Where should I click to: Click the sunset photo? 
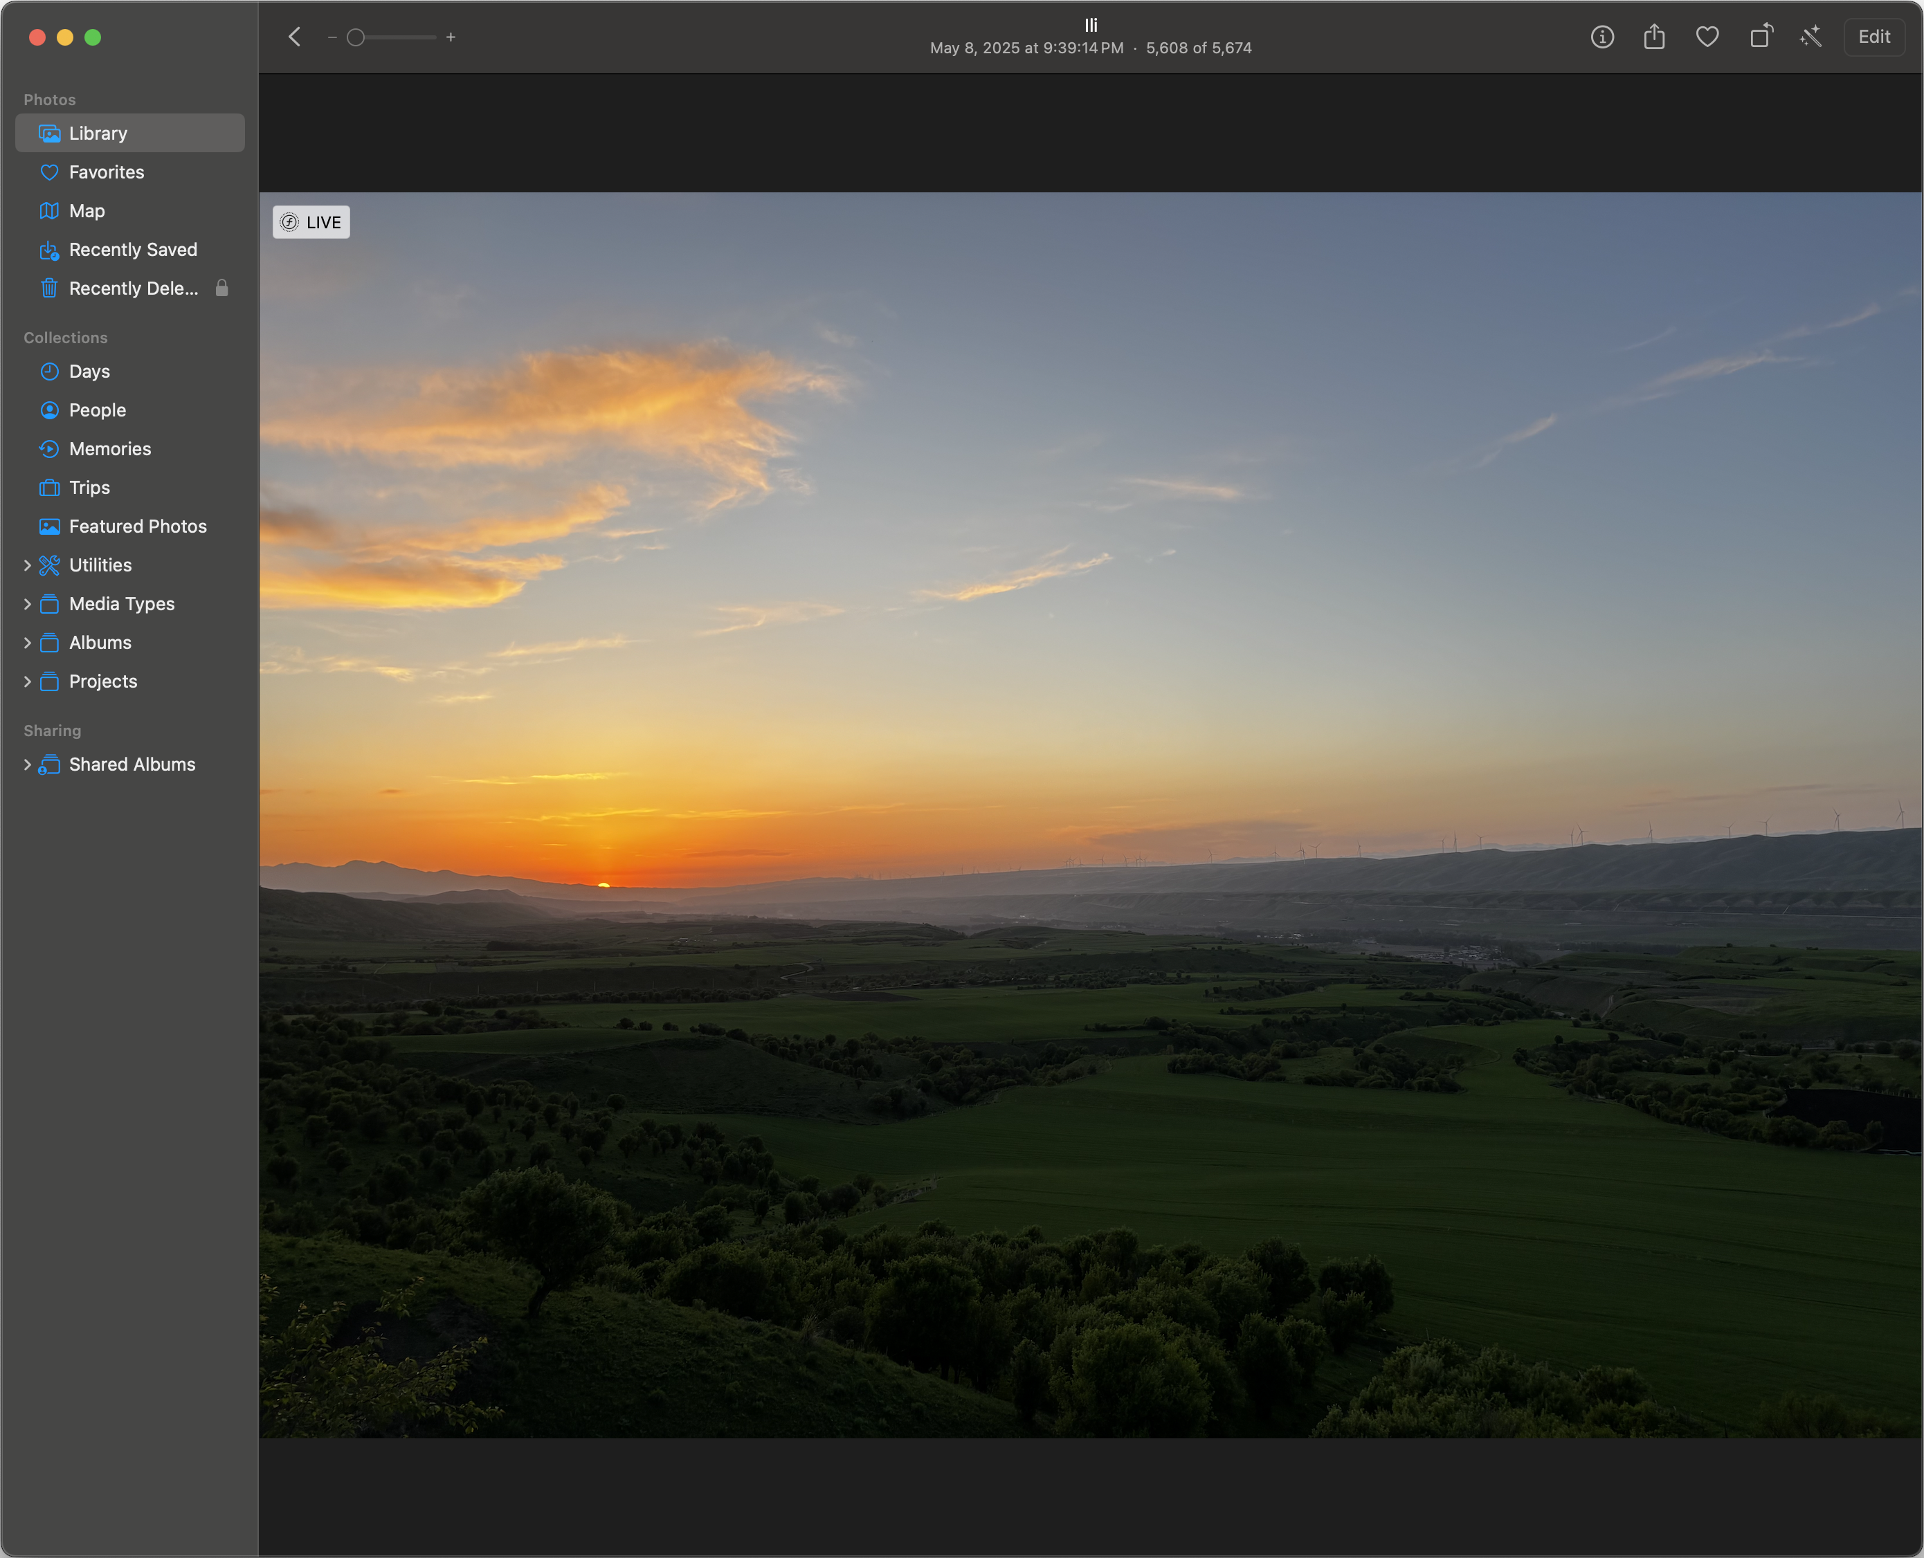(x=1090, y=815)
